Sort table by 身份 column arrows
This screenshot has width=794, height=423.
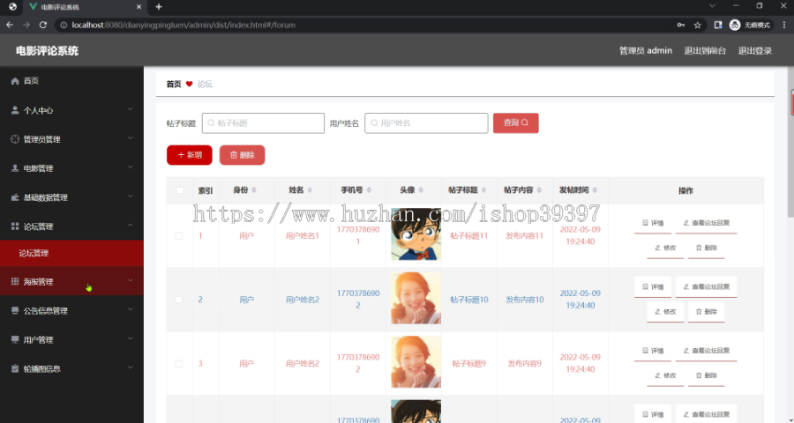tap(254, 190)
